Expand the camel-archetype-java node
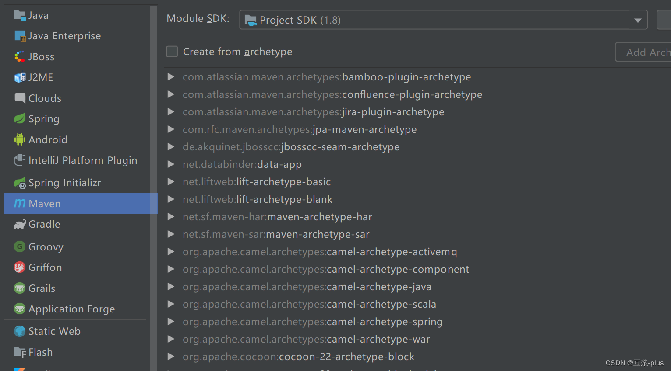 (x=171, y=287)
